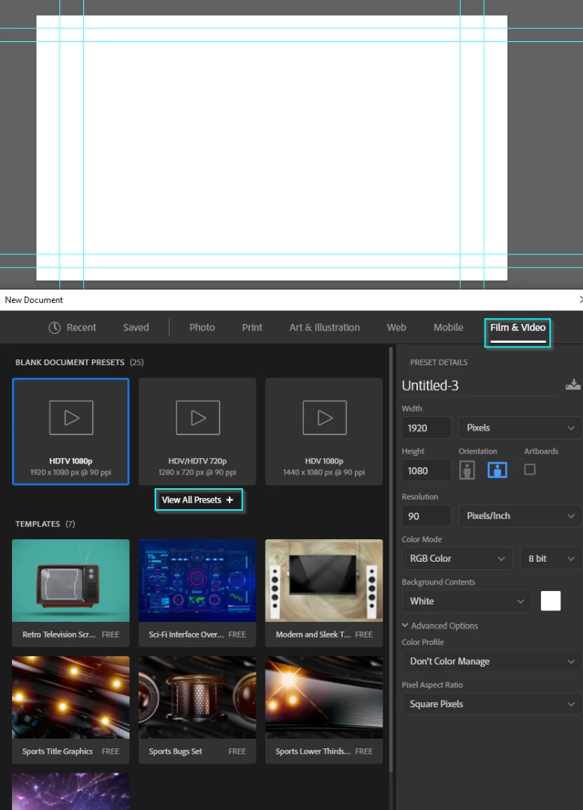Select landscape orientation icon
This screenshot has height=810, width=583.
(x=497, y=470)
